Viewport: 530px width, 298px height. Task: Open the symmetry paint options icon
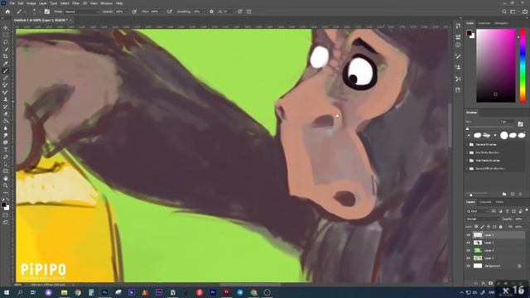coord(249,12)
